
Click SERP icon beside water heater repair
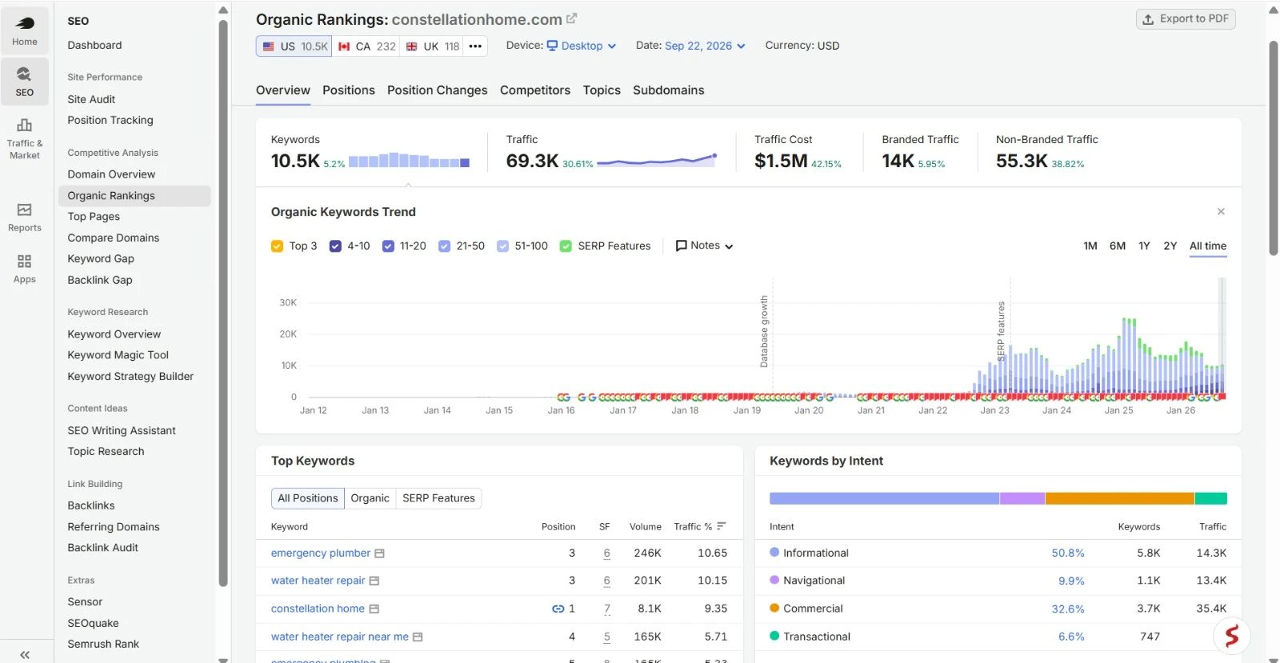[x=374, y=581]
